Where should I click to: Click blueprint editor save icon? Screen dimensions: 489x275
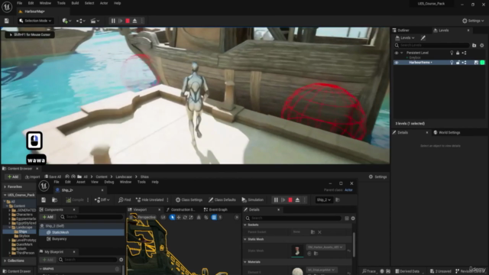(x=44, y=200)
